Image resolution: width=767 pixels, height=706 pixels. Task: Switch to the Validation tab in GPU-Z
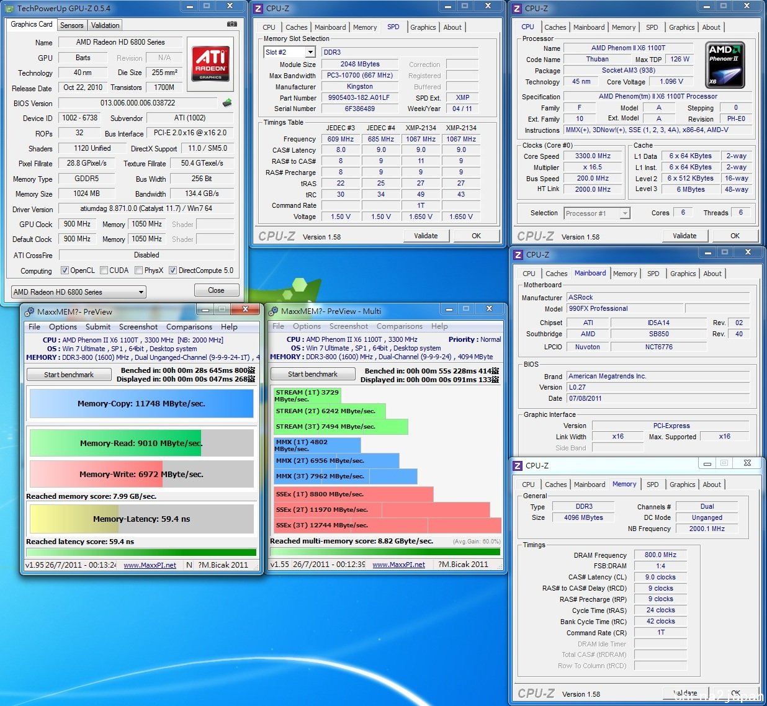(105, 25)
